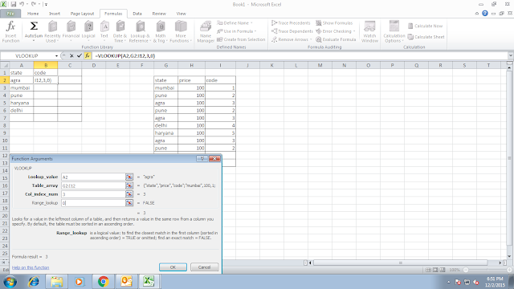Viewport: 514px width, 289px height.
Task: Click the Lookup_value input field
Action: coord(93,177)
